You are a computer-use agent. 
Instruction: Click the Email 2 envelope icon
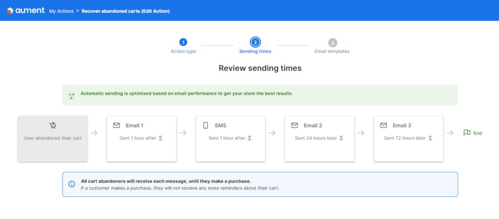point(294,125)
